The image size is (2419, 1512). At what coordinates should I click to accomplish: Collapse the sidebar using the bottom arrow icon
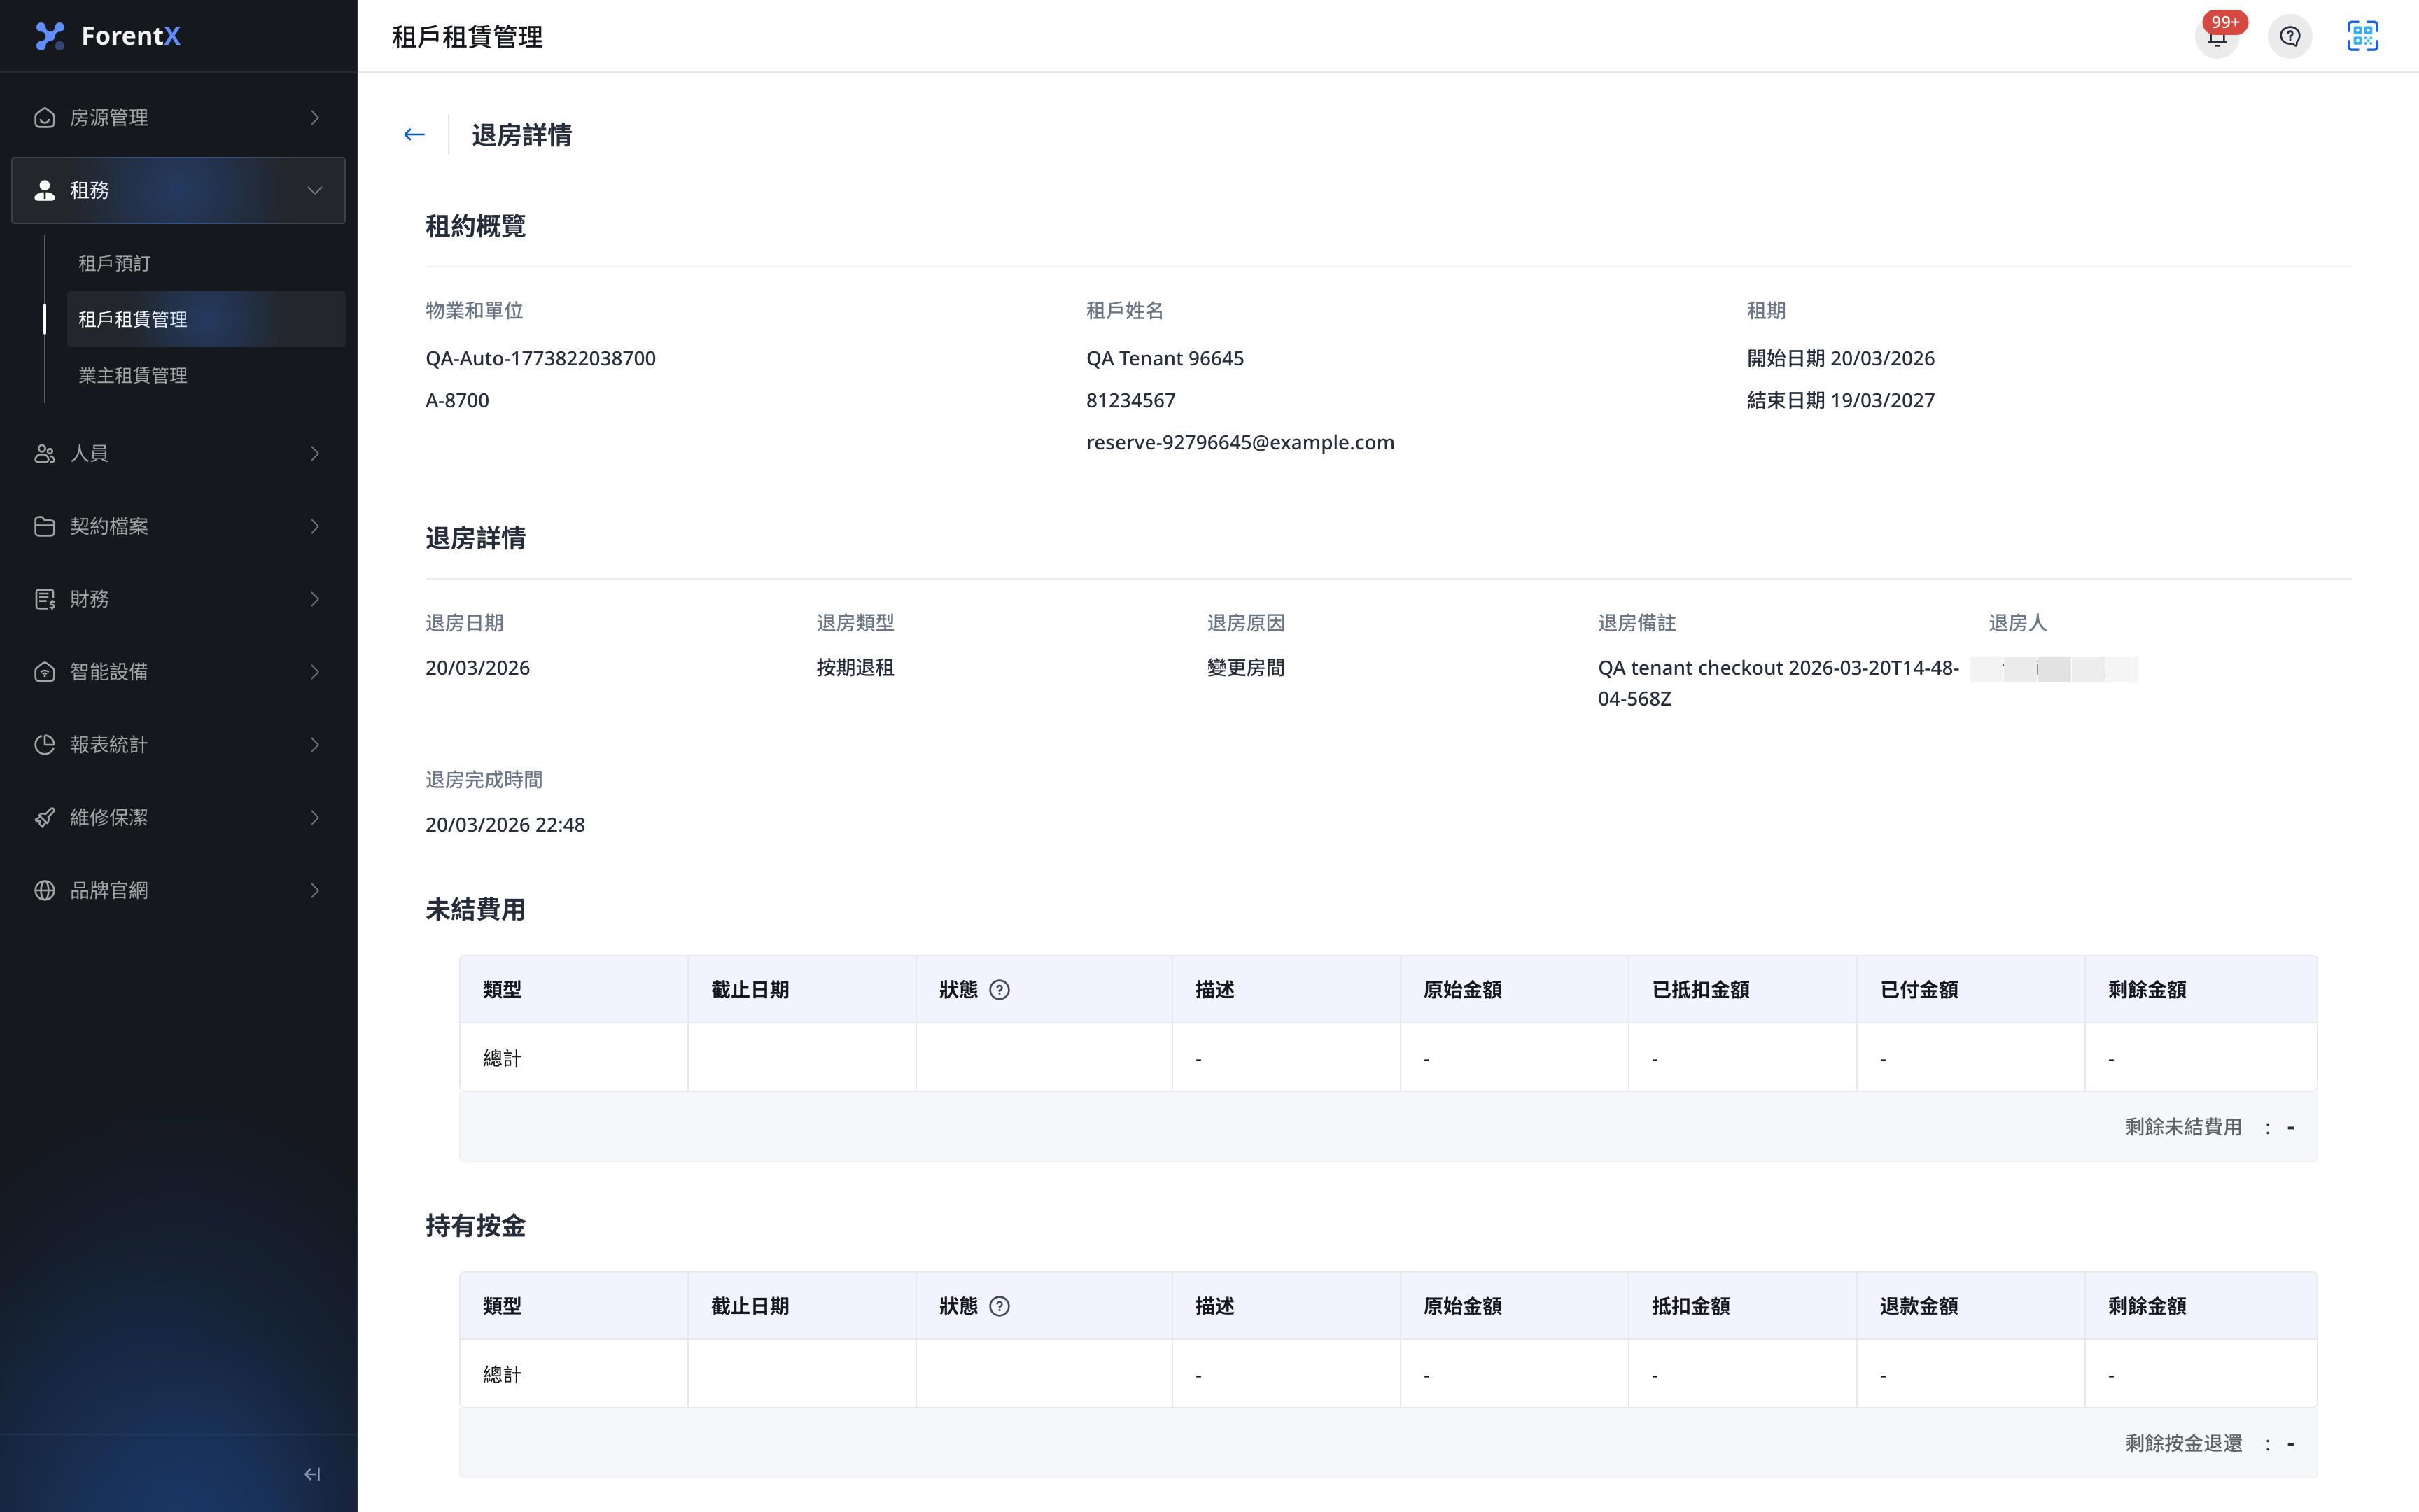(312, 1473)
